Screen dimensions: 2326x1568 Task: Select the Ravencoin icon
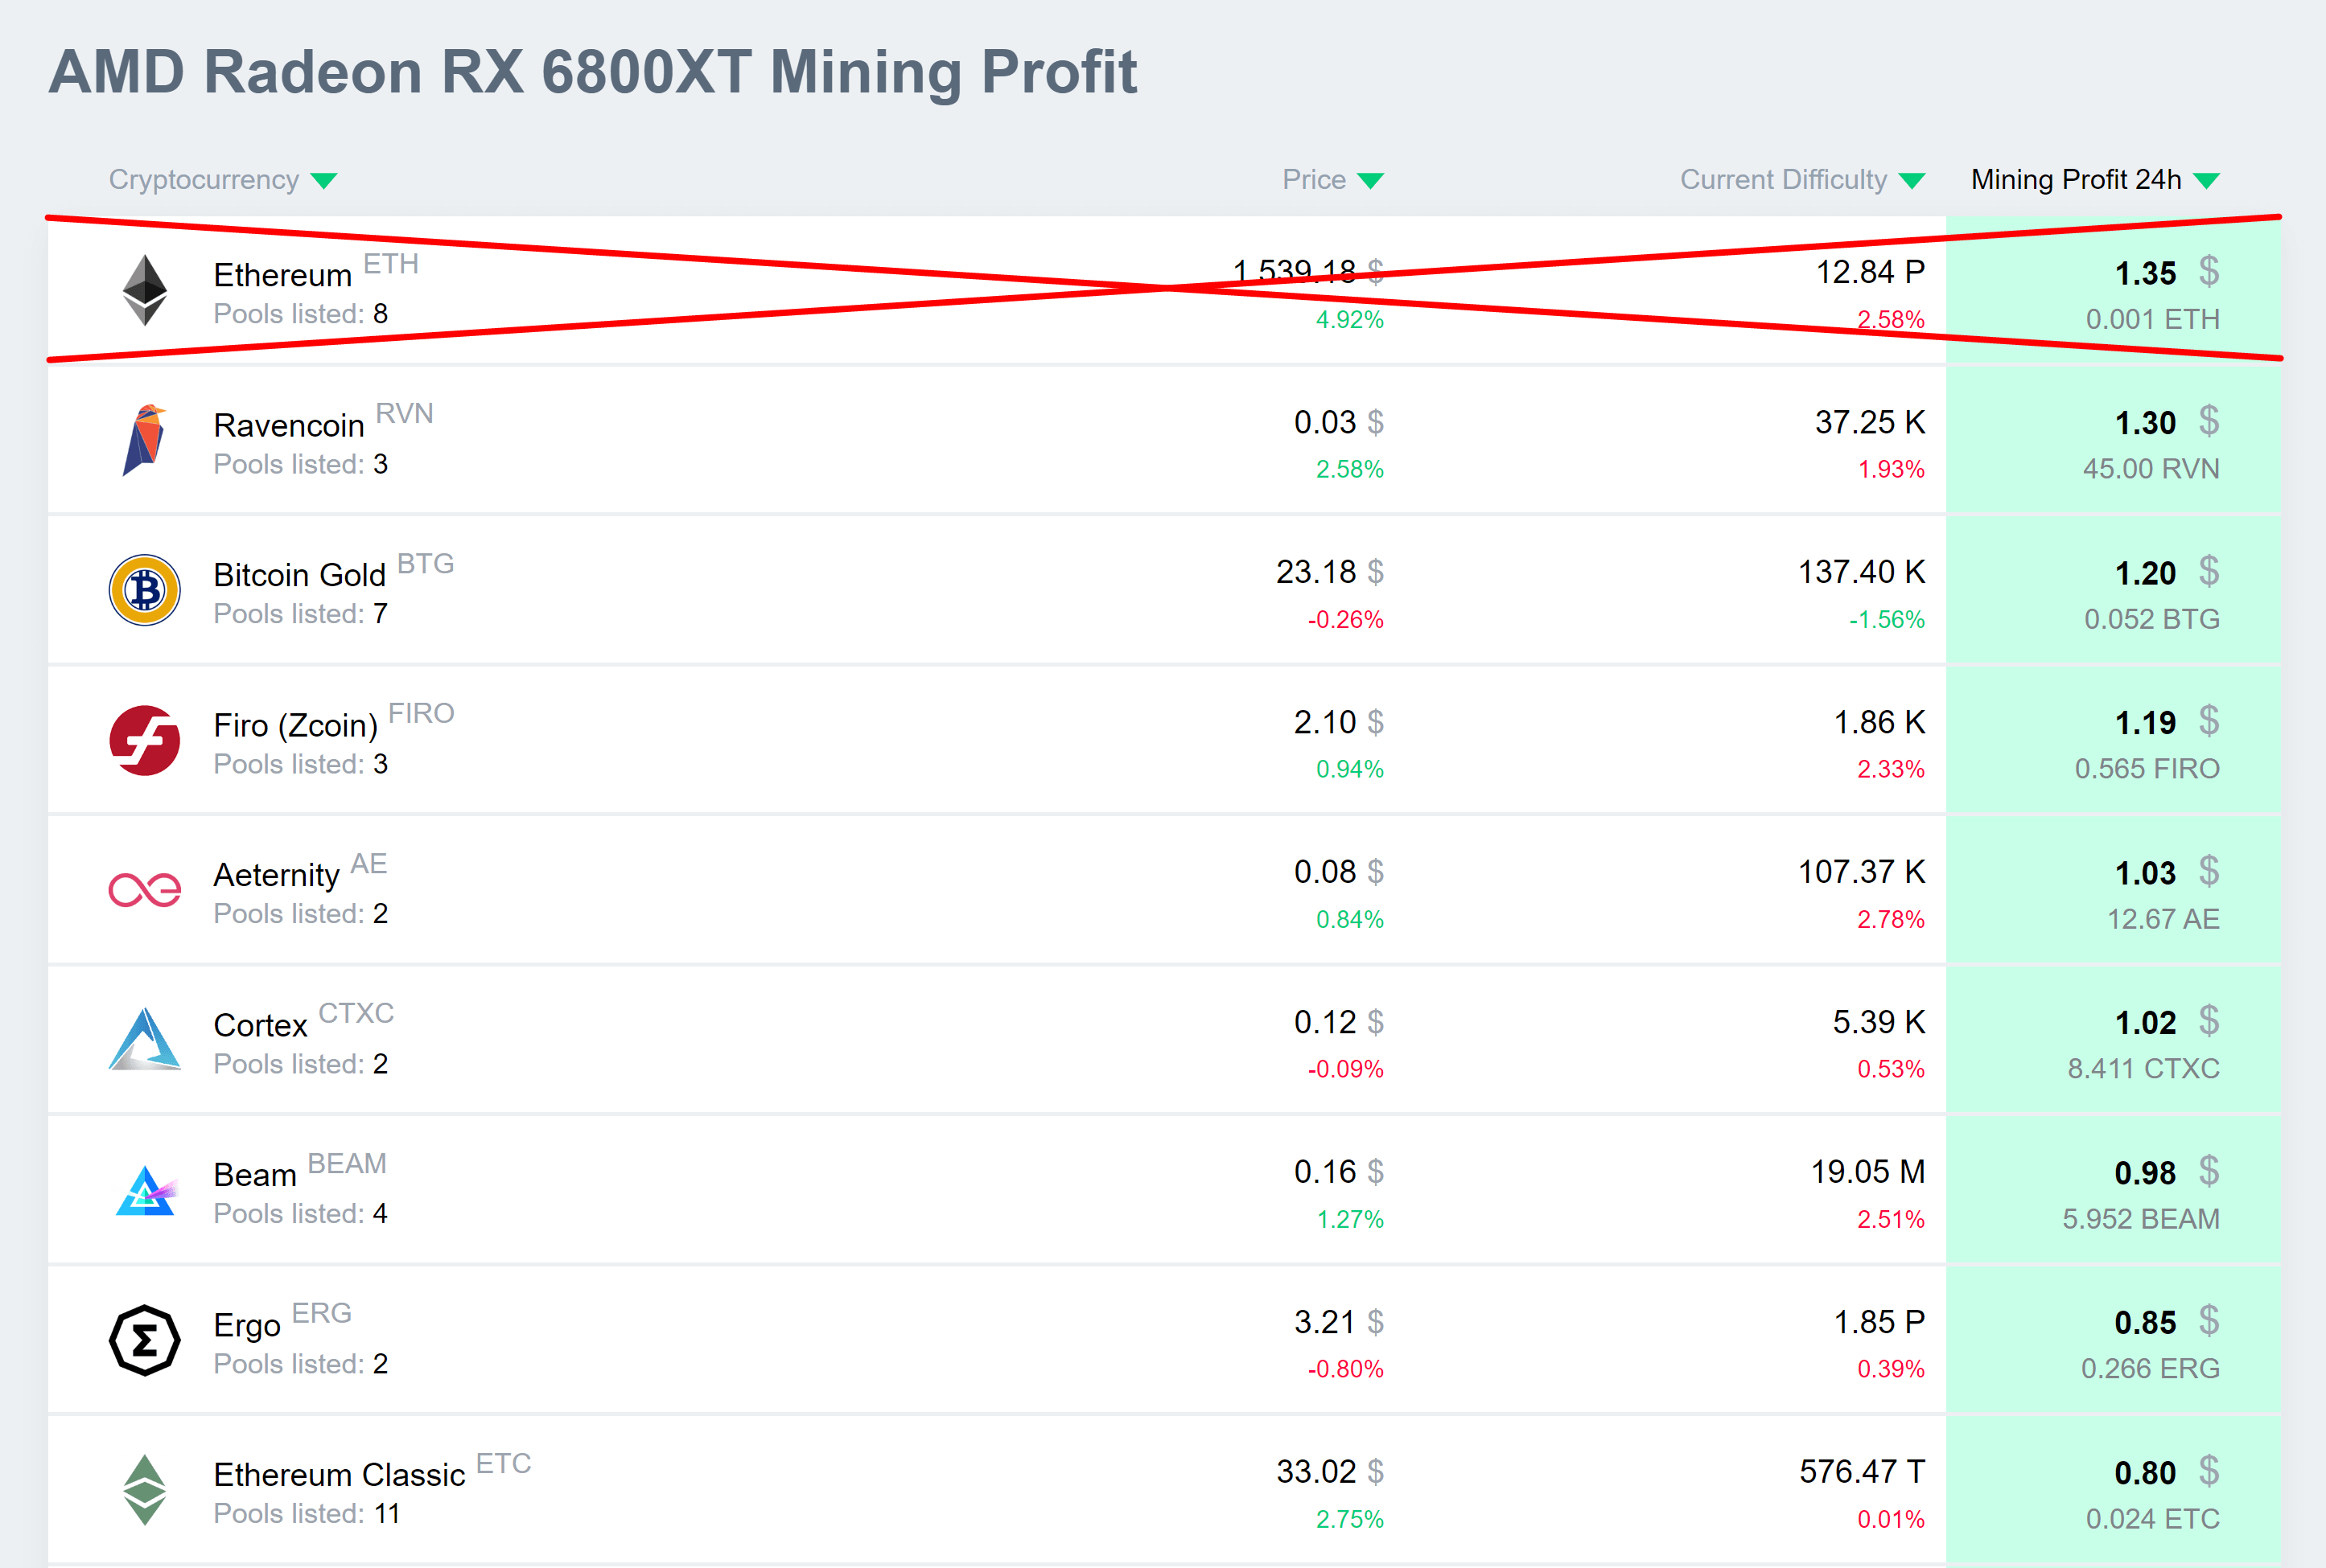point(145,441)
